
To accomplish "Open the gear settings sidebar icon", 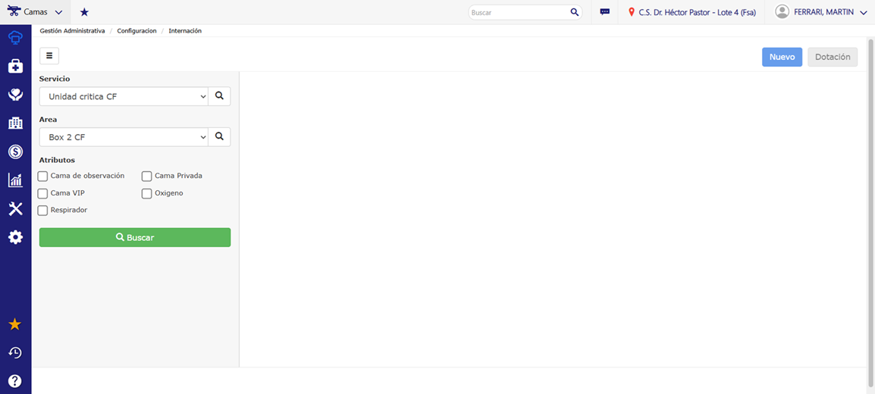I will pyautogui.click(x=15, y=237).
